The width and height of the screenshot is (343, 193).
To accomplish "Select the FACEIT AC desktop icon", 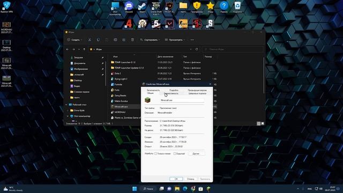I will tap(169, 7).
